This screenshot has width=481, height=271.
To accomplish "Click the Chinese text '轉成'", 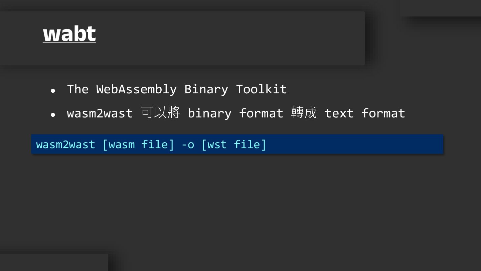I will (304, 113).
